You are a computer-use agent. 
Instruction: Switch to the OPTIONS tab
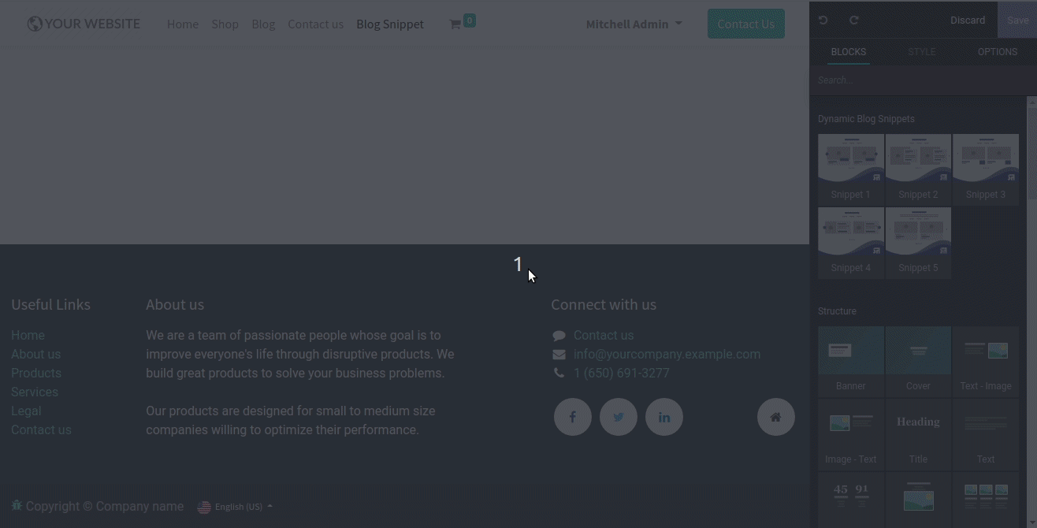[997, 52]
